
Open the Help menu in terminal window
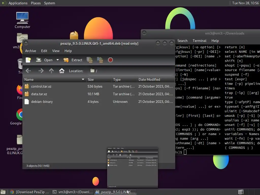215,41
